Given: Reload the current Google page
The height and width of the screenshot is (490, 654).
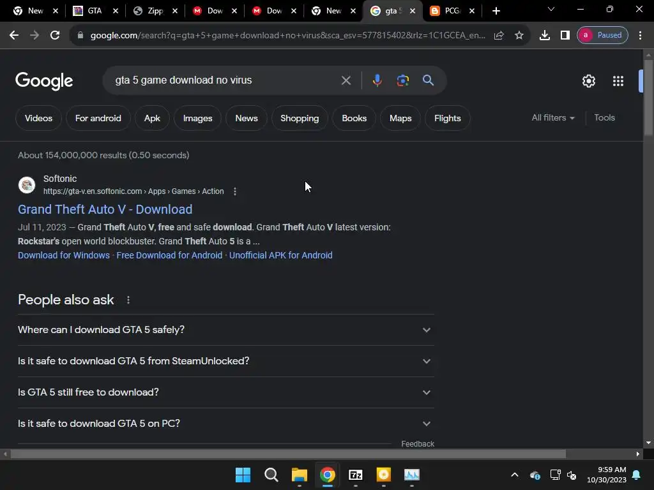Looking at the screenshot, I should click(55, 36).
